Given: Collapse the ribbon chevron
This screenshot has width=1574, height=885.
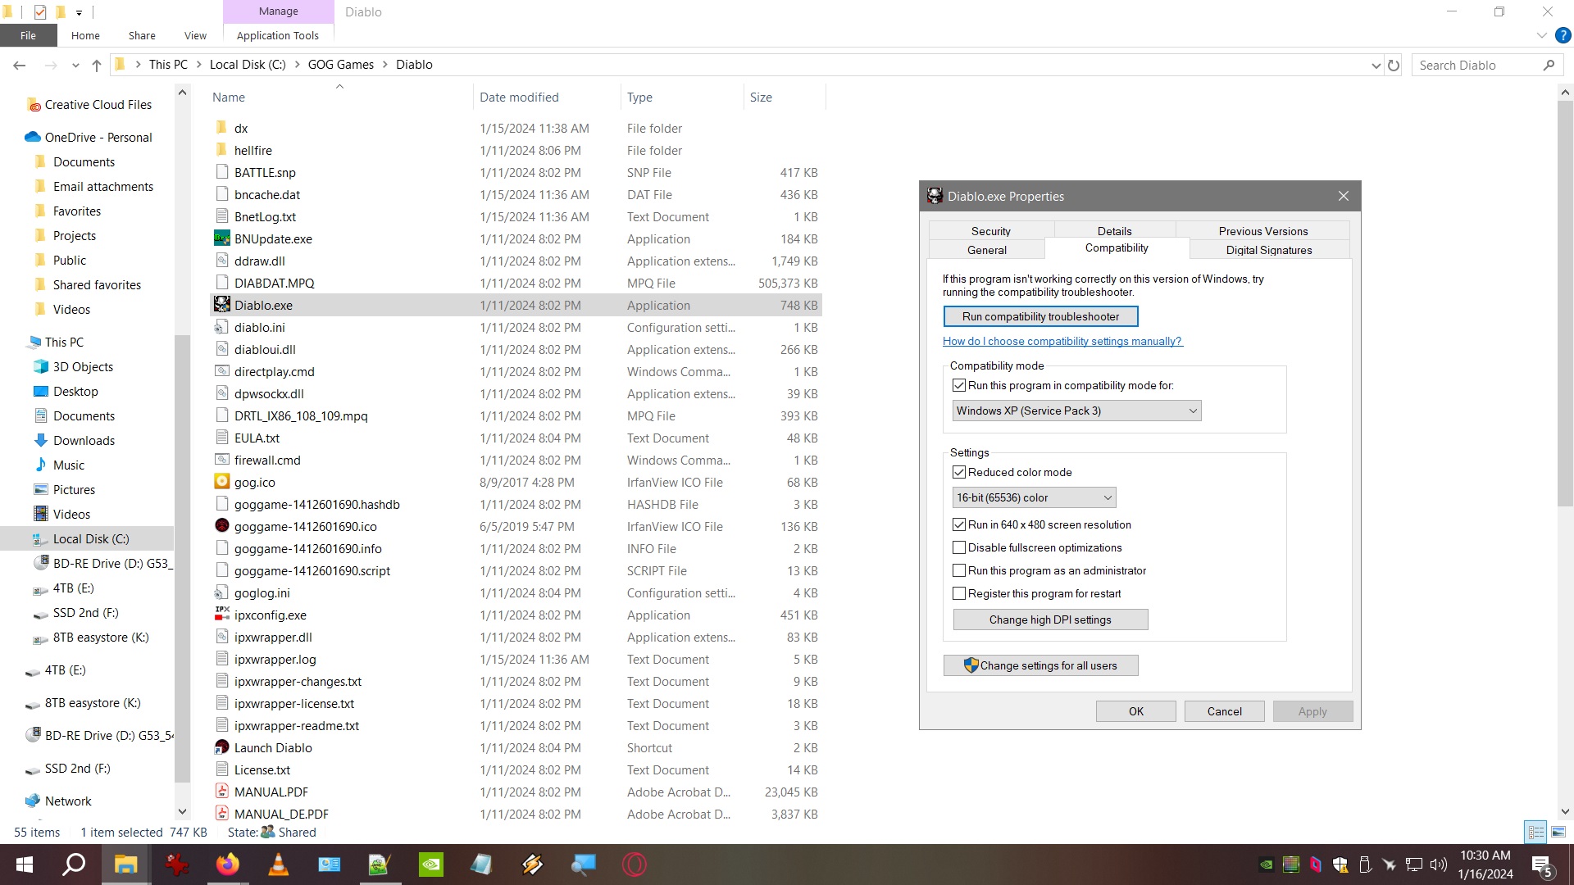Looking at the screenshot, I should (x=1542, y=35).
